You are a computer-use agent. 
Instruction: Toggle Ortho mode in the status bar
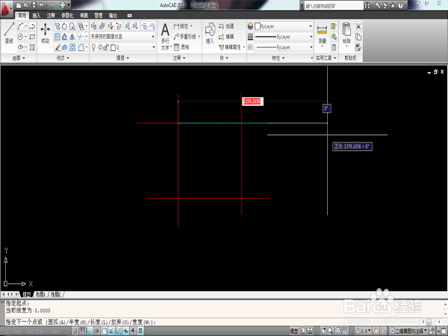point(90,331)
